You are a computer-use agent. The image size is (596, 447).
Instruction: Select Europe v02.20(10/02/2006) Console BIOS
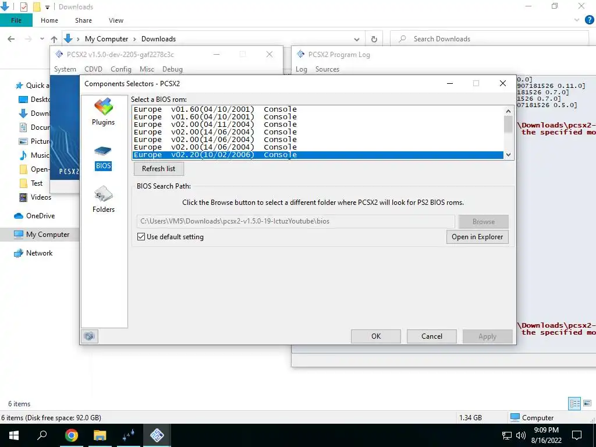(x=318, y=155)
